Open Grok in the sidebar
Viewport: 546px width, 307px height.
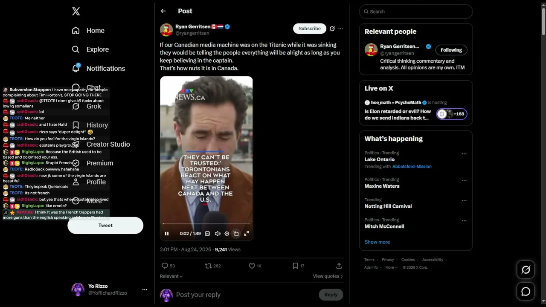(87, 106)
